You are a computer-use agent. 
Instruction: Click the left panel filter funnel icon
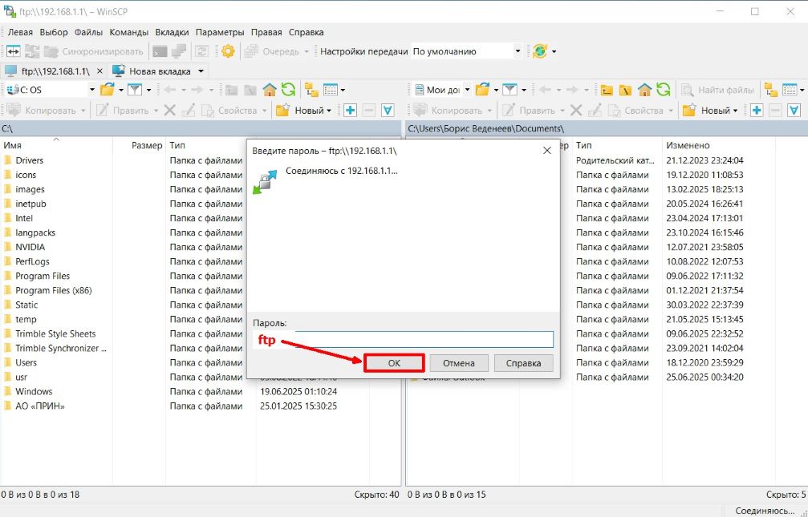pyautogui.click(x=135, y=90)
